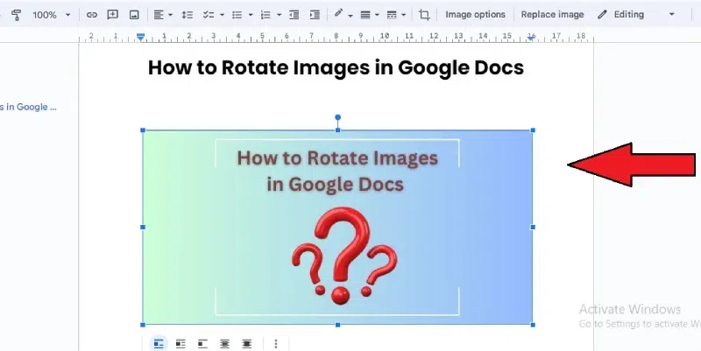Click the right indent marker on the ruler

531,38
